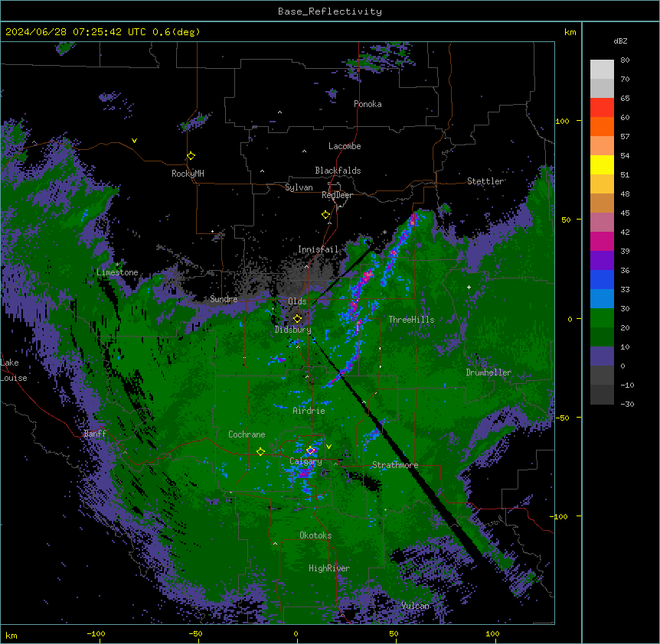Click the RedDeer city label
Screen dimensions: 660x644
click(x=337, y=195)
